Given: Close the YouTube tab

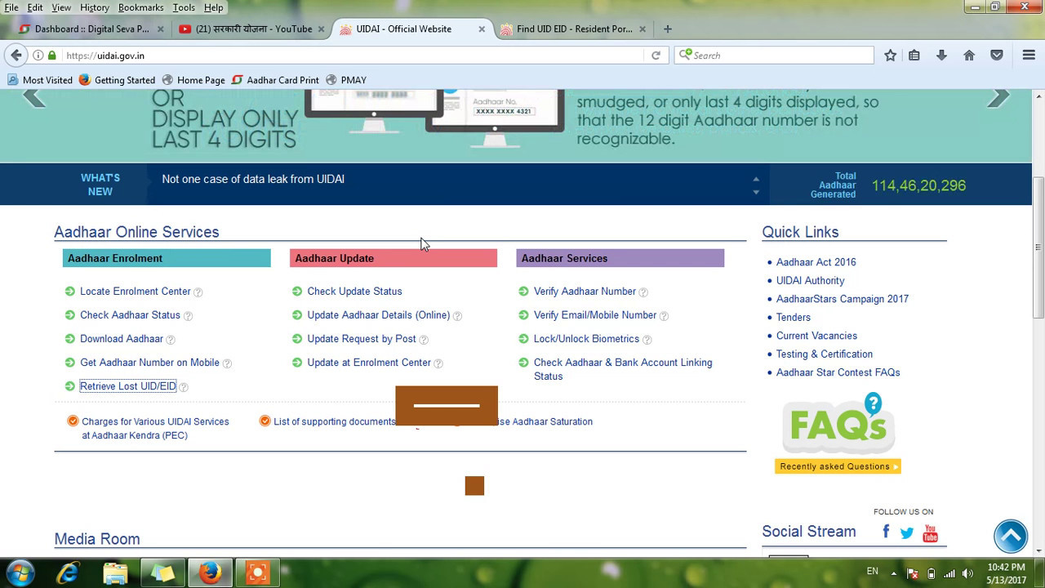Looking at the screenshot, I should 321,29.
